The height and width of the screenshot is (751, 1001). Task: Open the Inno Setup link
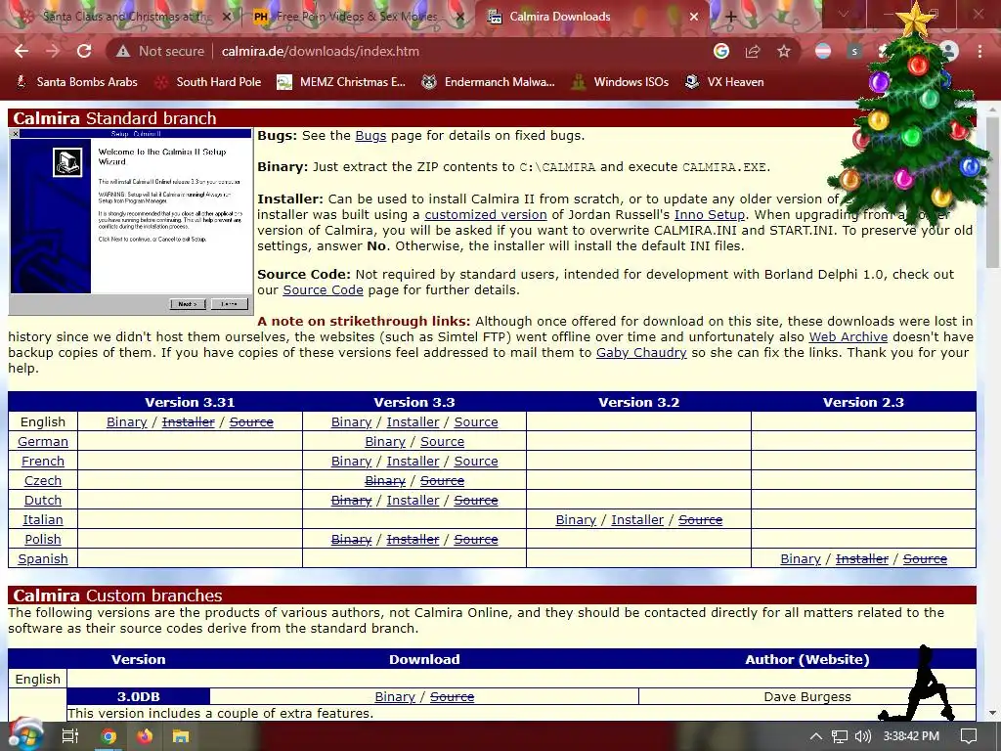click(710, 214)
